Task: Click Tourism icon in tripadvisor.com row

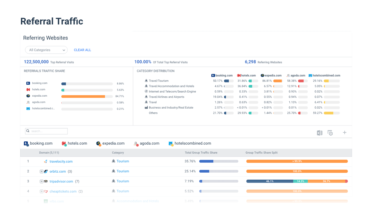Action: tap(114, 181)
